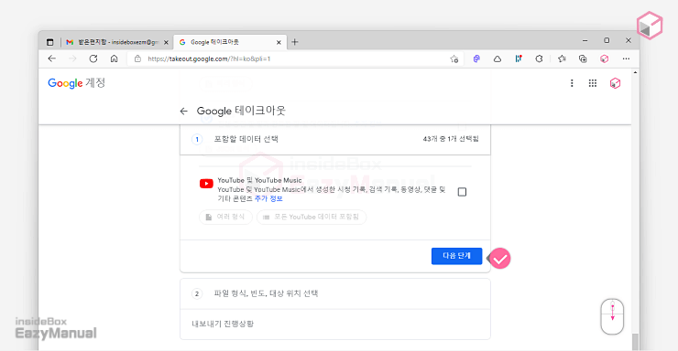678x351 pixels.
Task: Click 모든 YouTube 데이터 포함됨 button
Action: point(312,217)
